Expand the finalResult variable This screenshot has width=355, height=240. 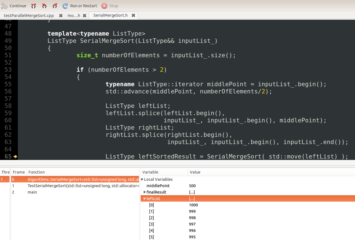(145, 192)
